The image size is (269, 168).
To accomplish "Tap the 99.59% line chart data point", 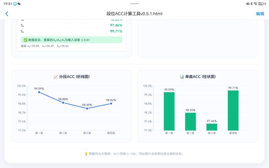I will coord(39,92).
